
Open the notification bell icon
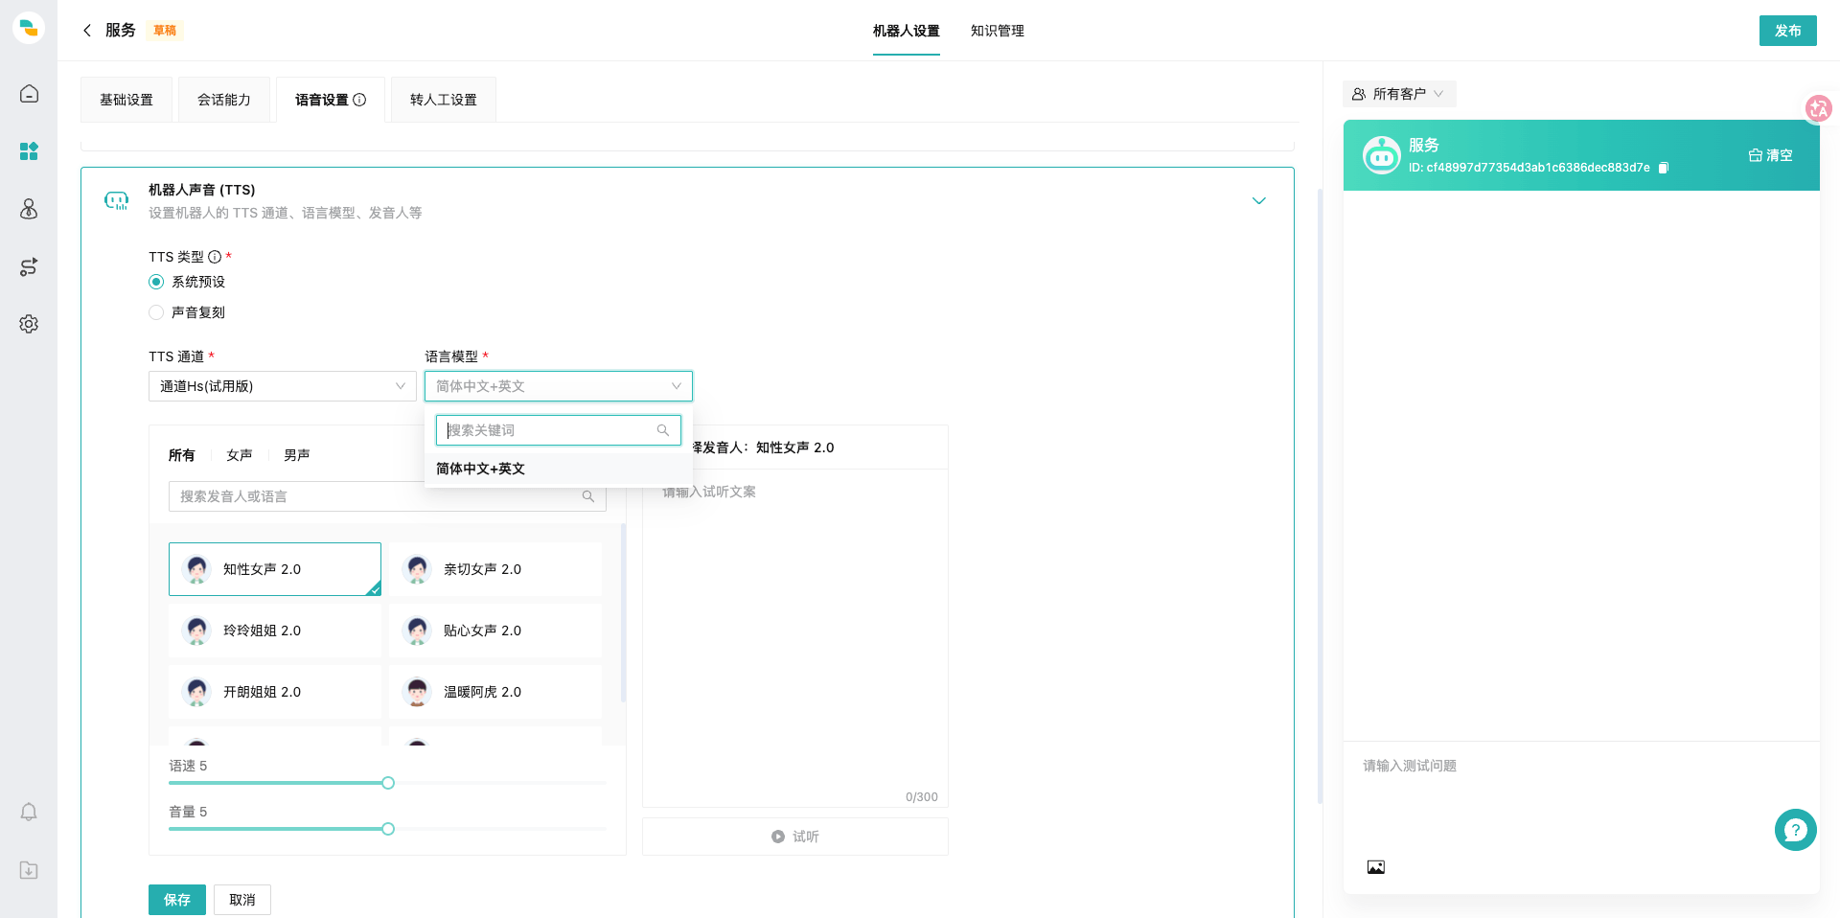point(29,813)
